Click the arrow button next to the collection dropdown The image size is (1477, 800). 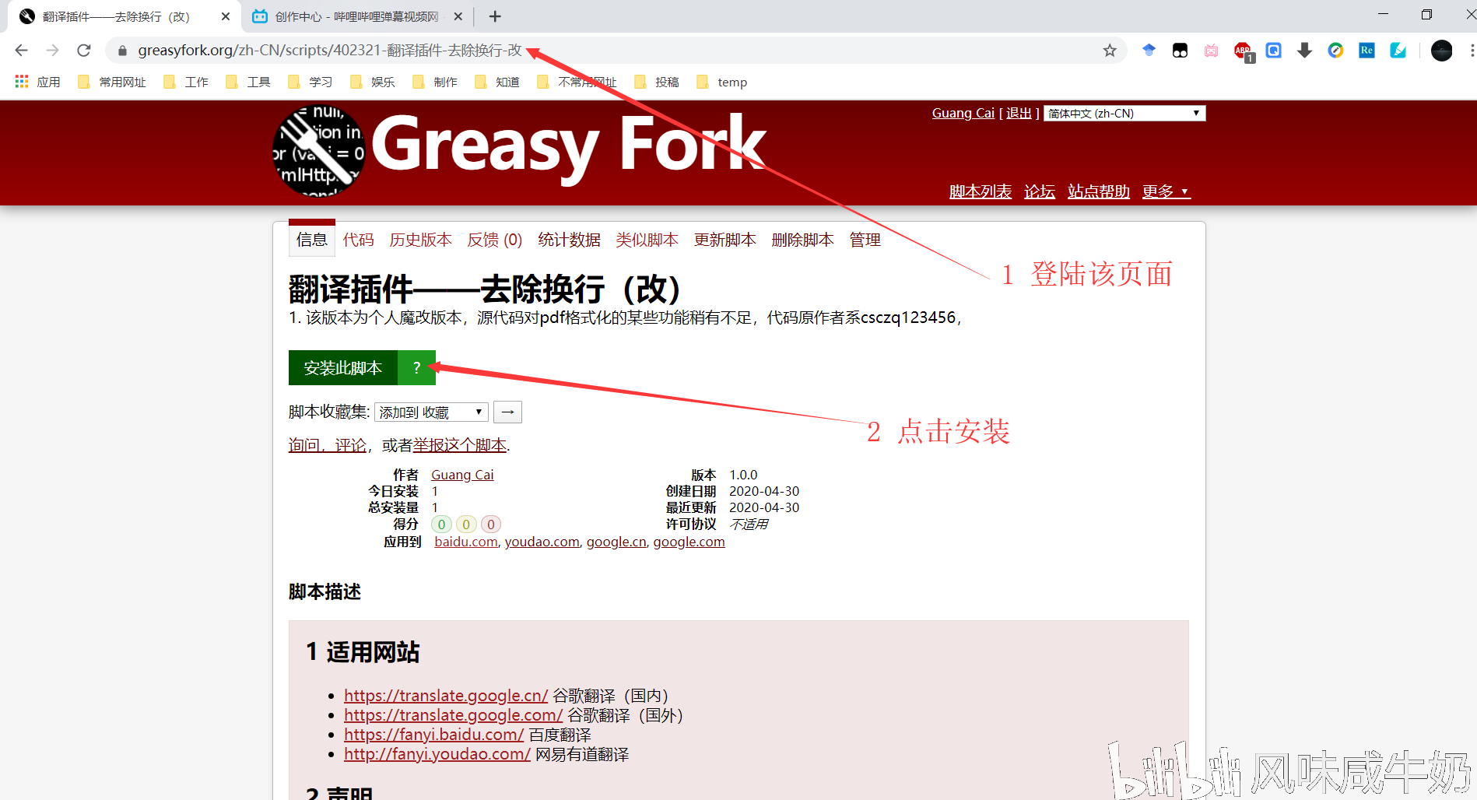(x=507, y=412)
